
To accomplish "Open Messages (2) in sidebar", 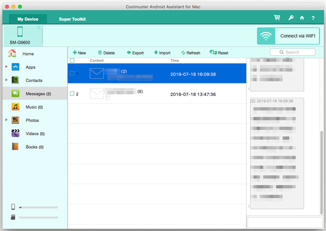I will point(35,94).
